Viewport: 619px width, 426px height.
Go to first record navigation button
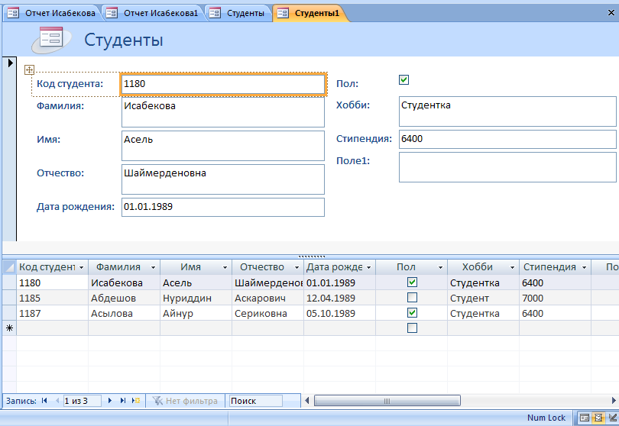click(x=44, y=401)
